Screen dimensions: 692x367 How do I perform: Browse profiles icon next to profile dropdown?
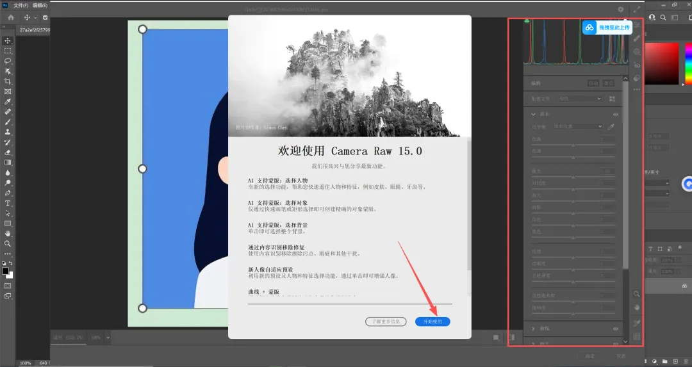pyautogui.click(x=612, y=99)
